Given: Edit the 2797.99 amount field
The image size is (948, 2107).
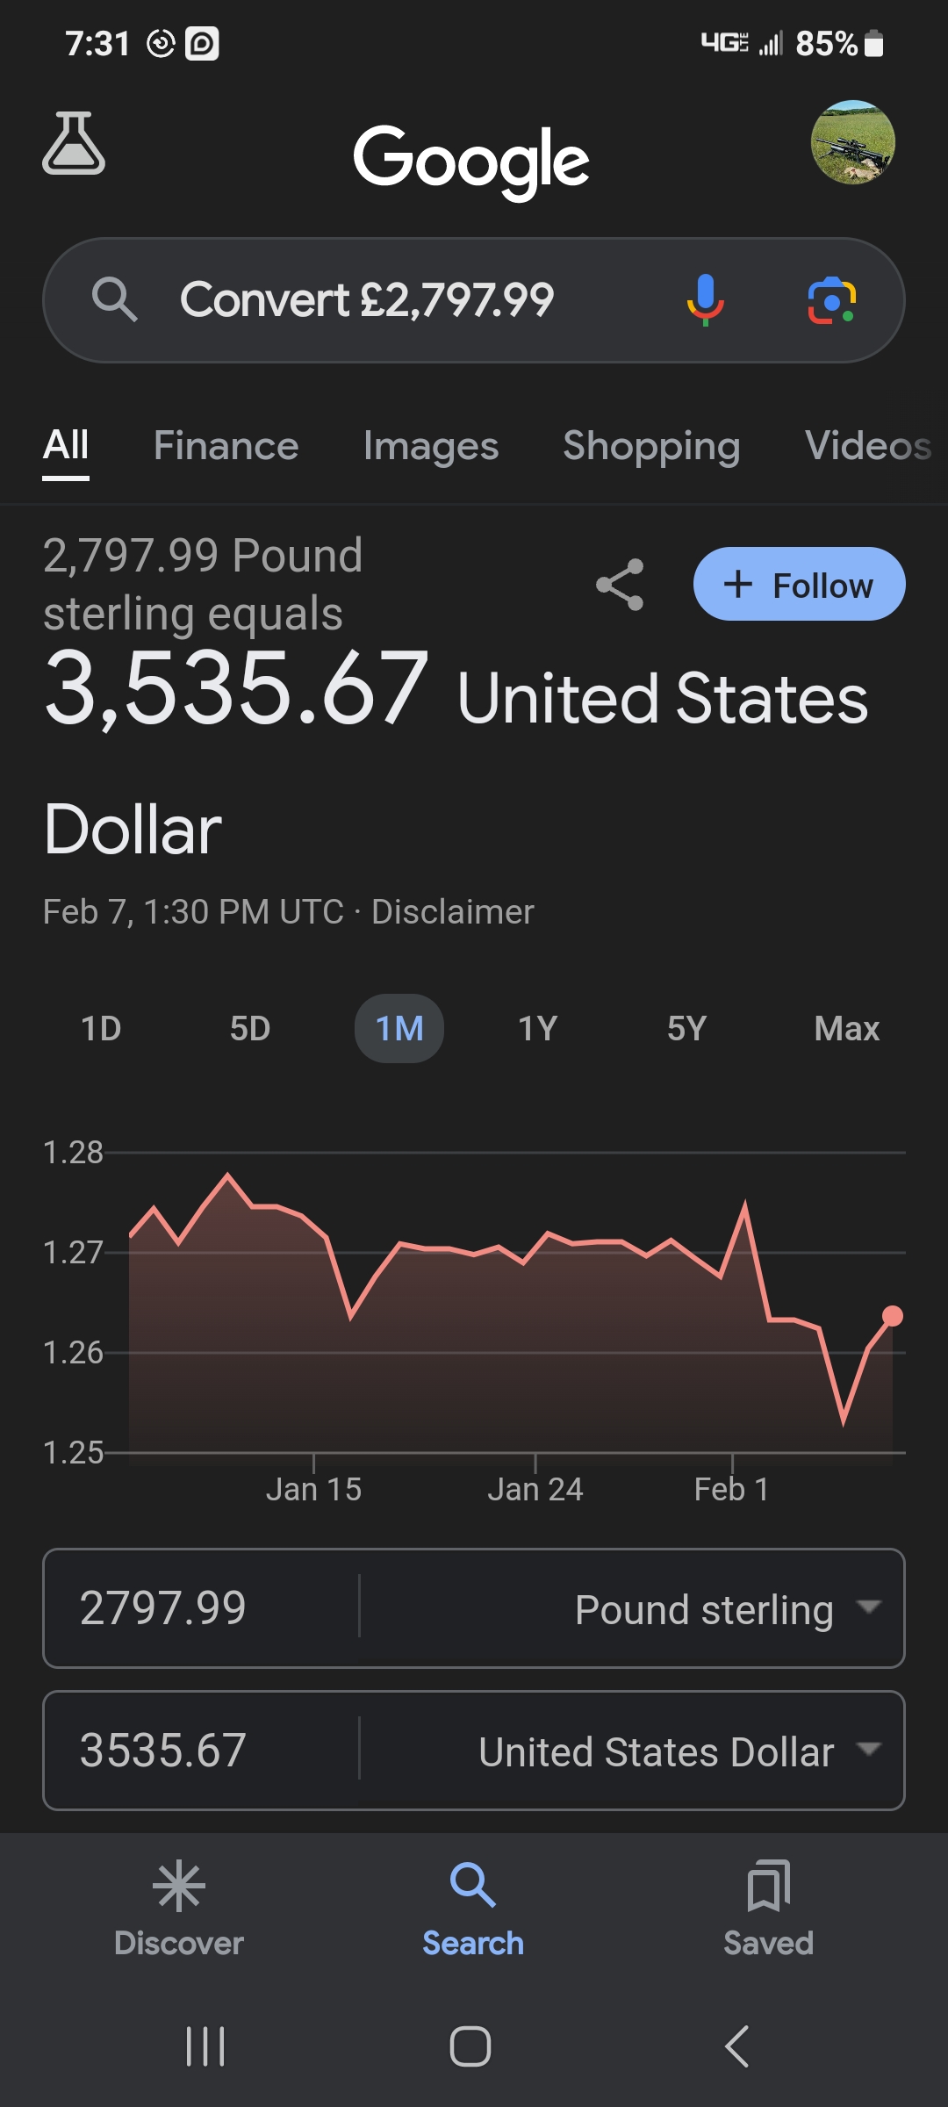Looking at the screenshot, I should [200, 1608].
